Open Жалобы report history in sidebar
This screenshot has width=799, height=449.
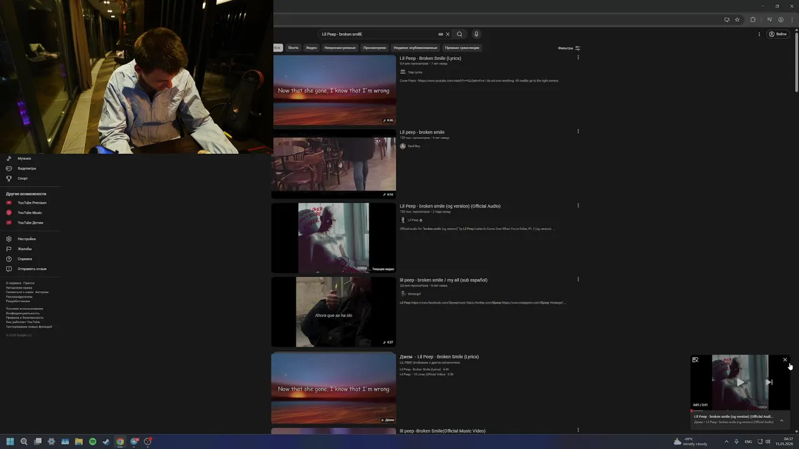(24, 249)
